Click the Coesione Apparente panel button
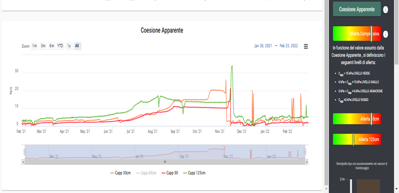The image size is (399, 193). [x=357, y=9]
